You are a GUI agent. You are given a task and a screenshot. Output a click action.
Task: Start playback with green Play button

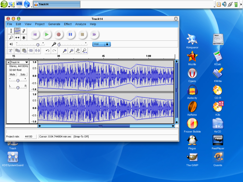click(x=47, y=34)
